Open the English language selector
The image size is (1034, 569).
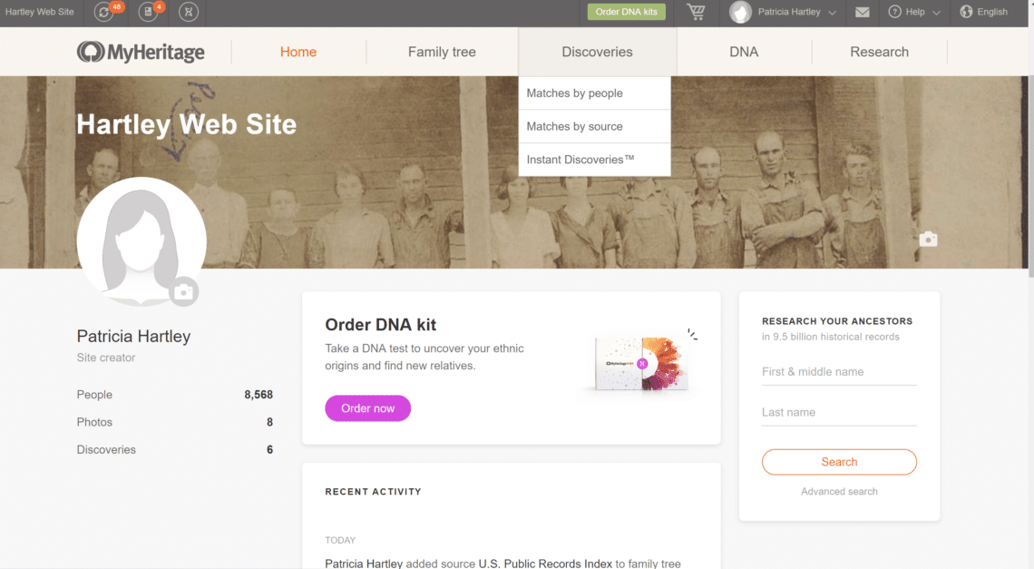pos(984,12)
